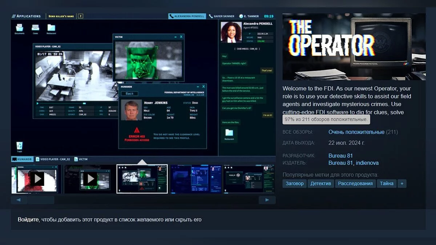Click The Operator header capsule image
Image resolution: width=436 pixels, height=245 pixels.
354,47
